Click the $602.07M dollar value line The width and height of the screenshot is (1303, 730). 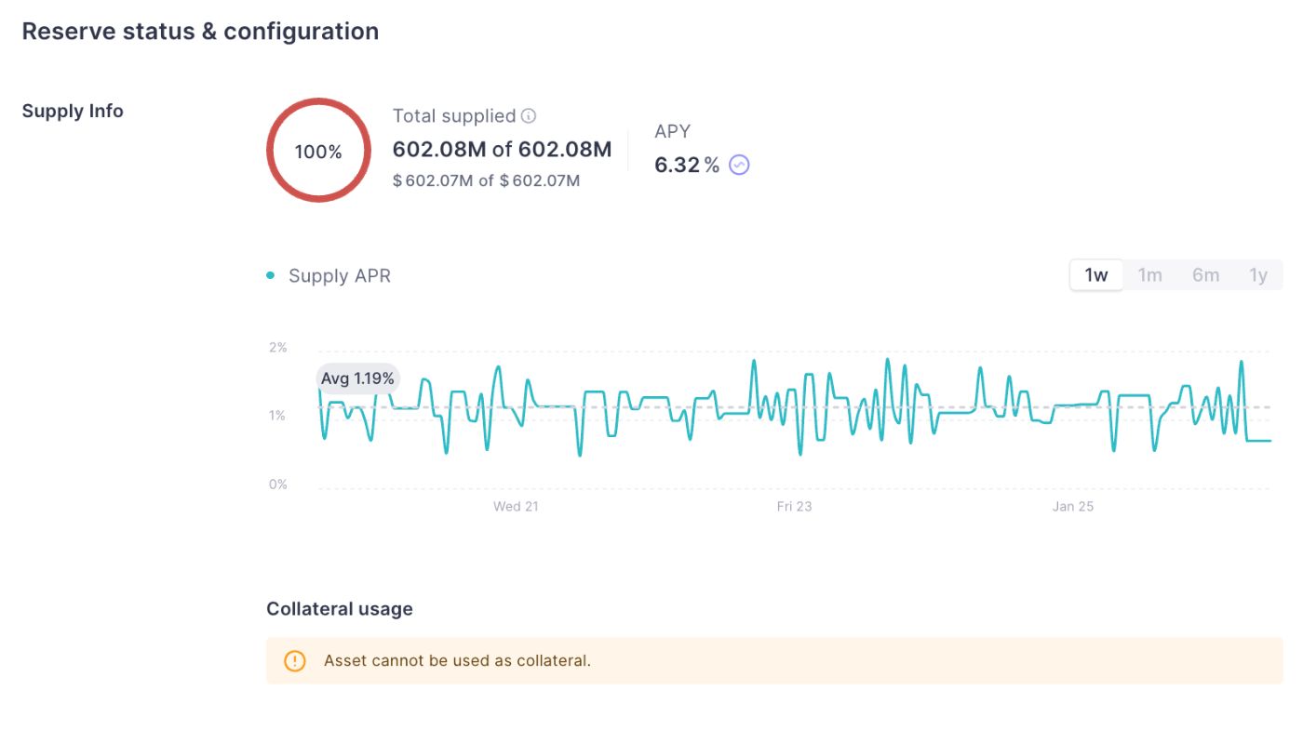point(486,180)
